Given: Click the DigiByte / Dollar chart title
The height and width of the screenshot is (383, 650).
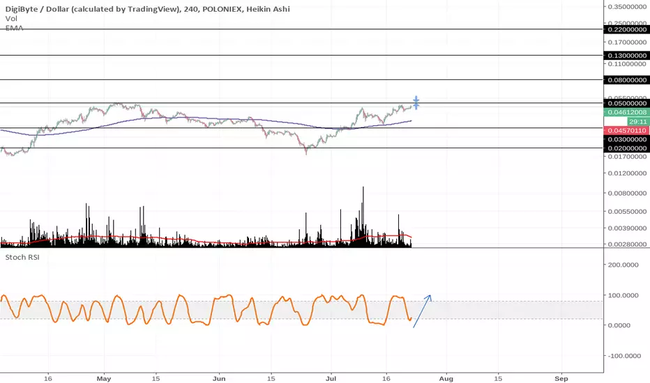Looking at the screenshot, I should point(148,8).
